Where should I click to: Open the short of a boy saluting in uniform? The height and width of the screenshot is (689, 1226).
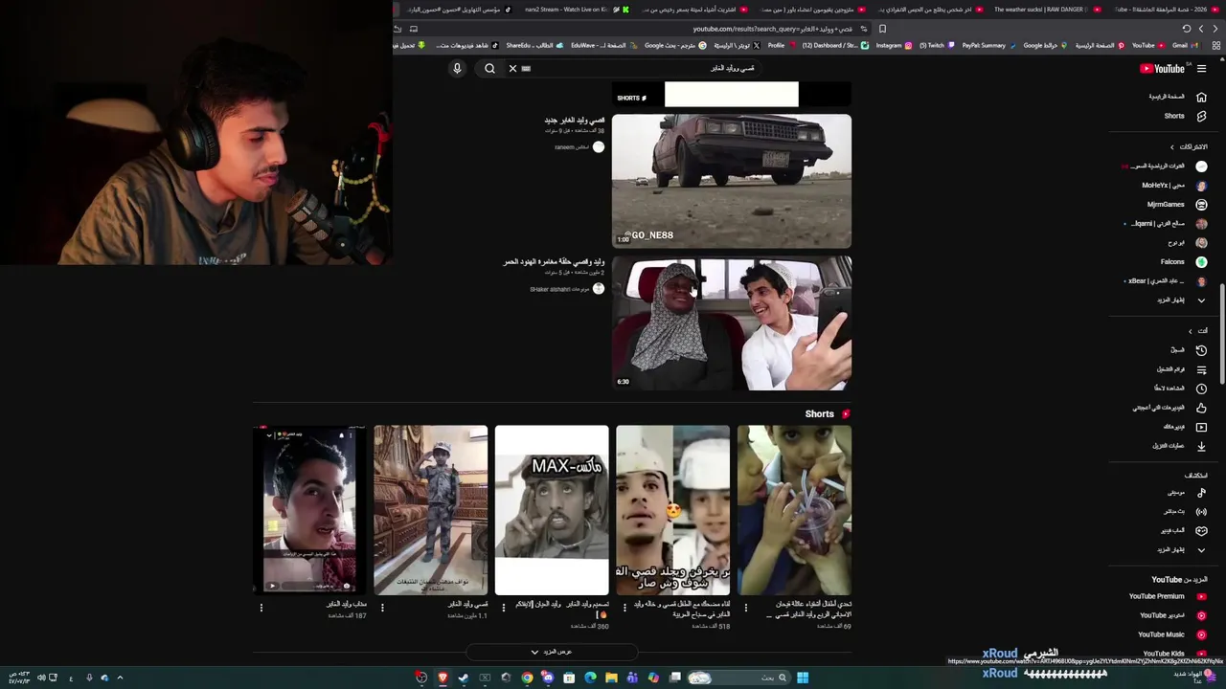coord(430,510)
